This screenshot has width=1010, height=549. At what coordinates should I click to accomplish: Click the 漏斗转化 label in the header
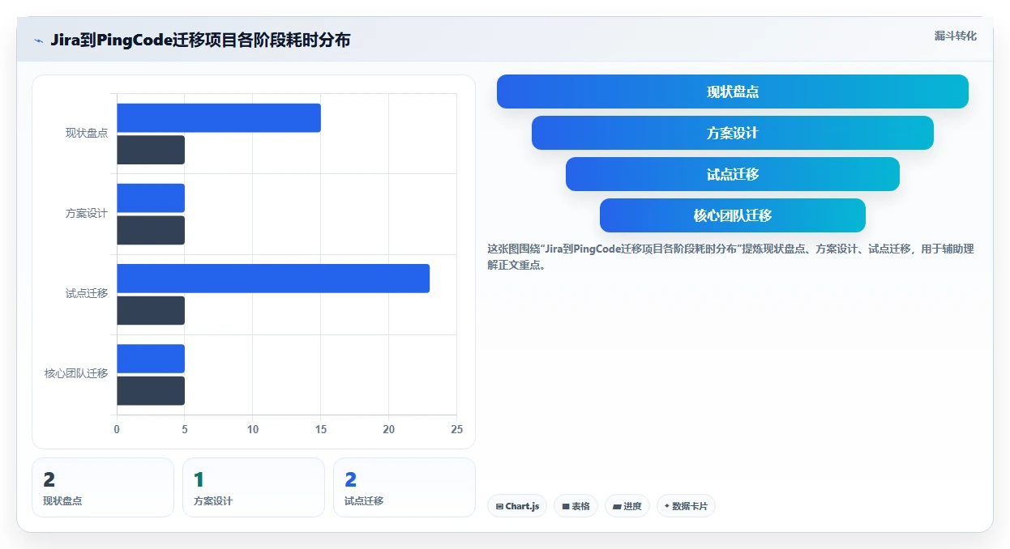pos(956,36)
